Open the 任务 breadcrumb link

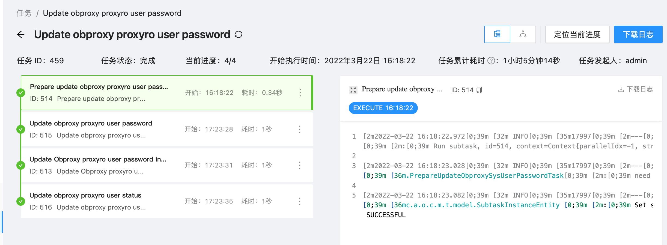click(24, 13)
